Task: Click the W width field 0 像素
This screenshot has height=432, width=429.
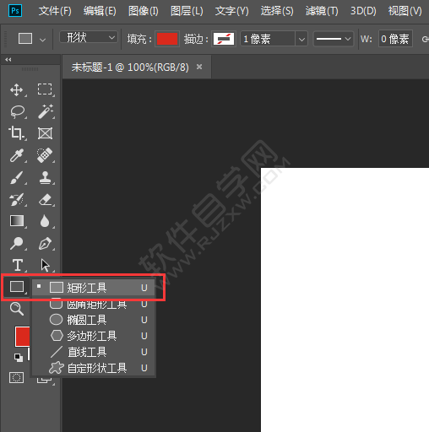Action: [x=395, y=39]
